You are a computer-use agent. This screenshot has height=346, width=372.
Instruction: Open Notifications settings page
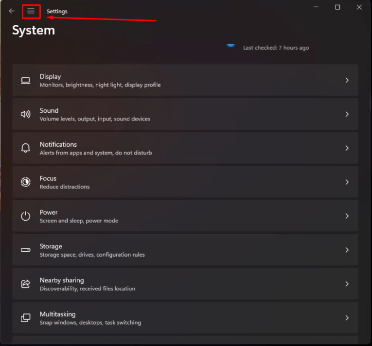click(x=185, y=148)
